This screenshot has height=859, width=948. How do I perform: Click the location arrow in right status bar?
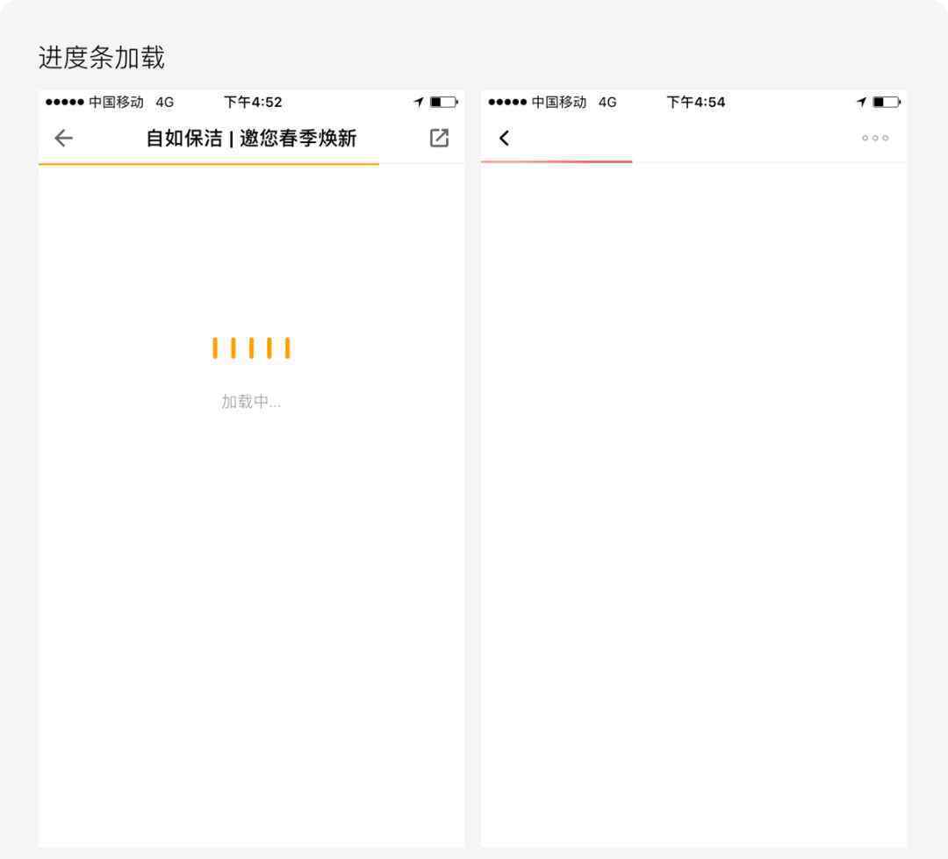click(x=862, y=102)
